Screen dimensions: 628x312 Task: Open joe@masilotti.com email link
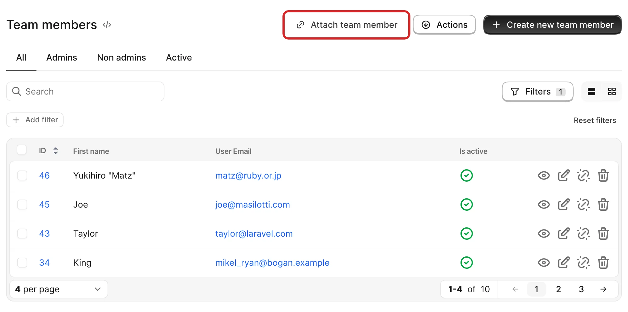252,204
